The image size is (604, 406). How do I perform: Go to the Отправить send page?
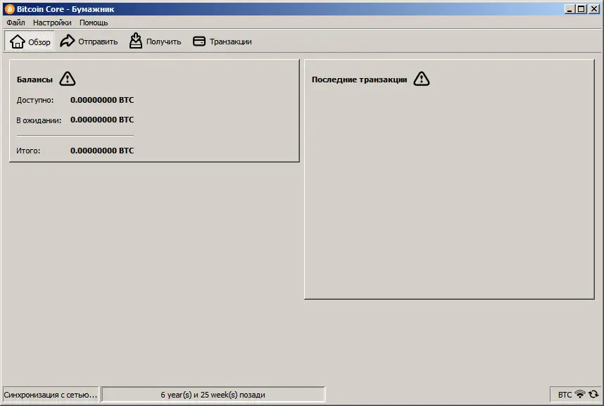click(89, 42)
